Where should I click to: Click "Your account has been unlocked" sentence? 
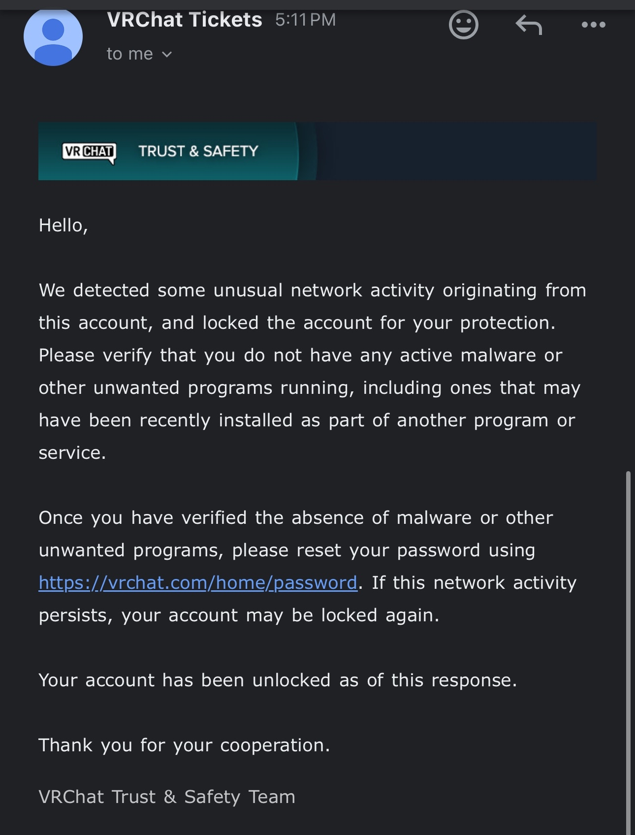coord(278,680)
